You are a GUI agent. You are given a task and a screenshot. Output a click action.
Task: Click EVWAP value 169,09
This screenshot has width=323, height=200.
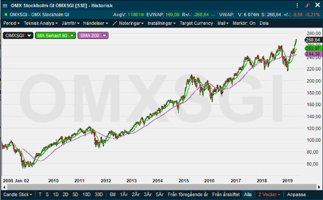(x=173, y=15)
